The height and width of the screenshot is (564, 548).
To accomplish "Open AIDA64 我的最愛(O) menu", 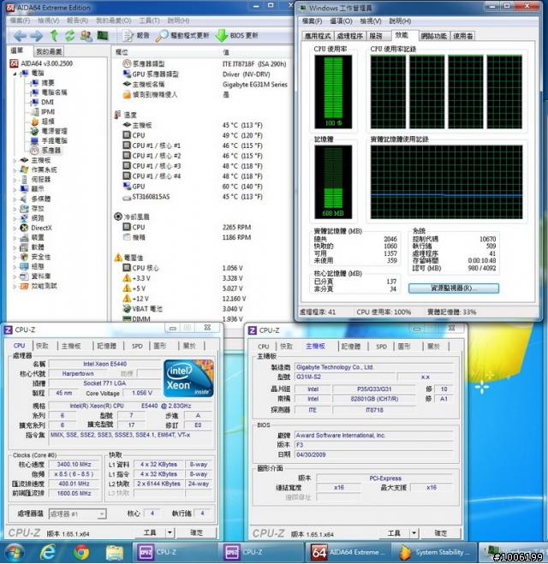I will click(x=114, y=21).
